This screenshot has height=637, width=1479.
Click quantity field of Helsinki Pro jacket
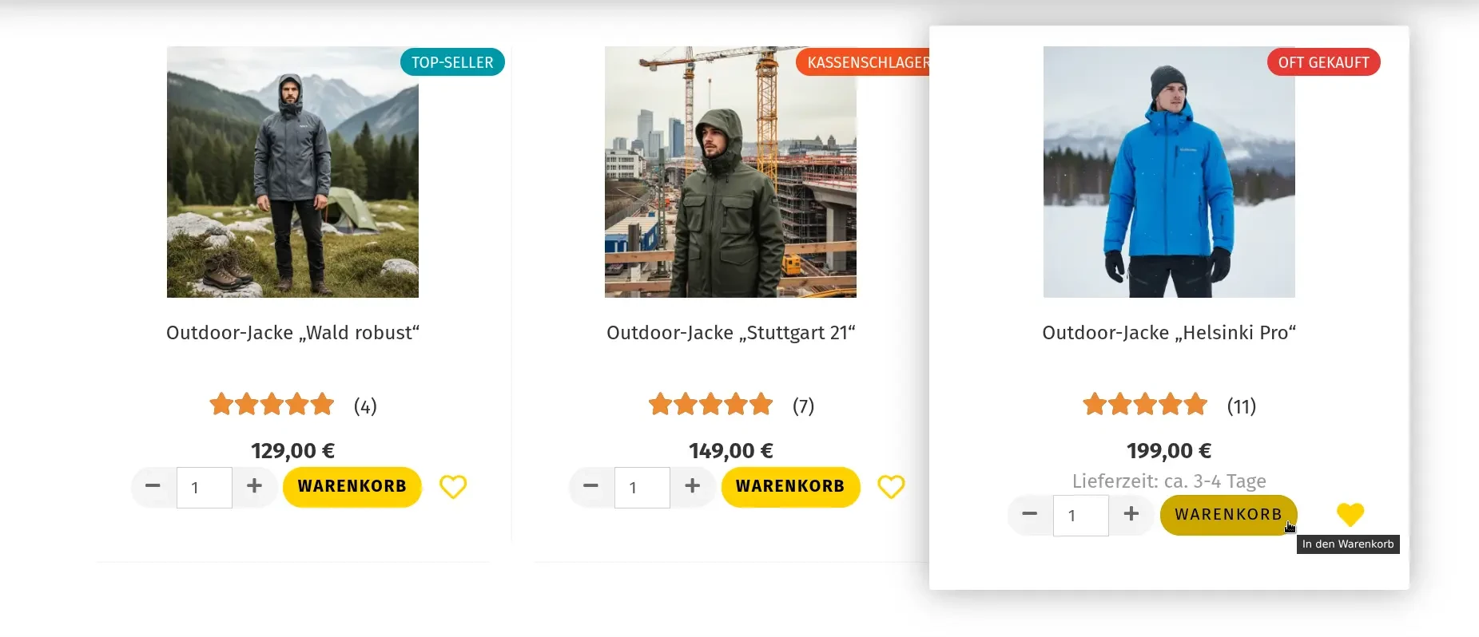point(1080,516)
